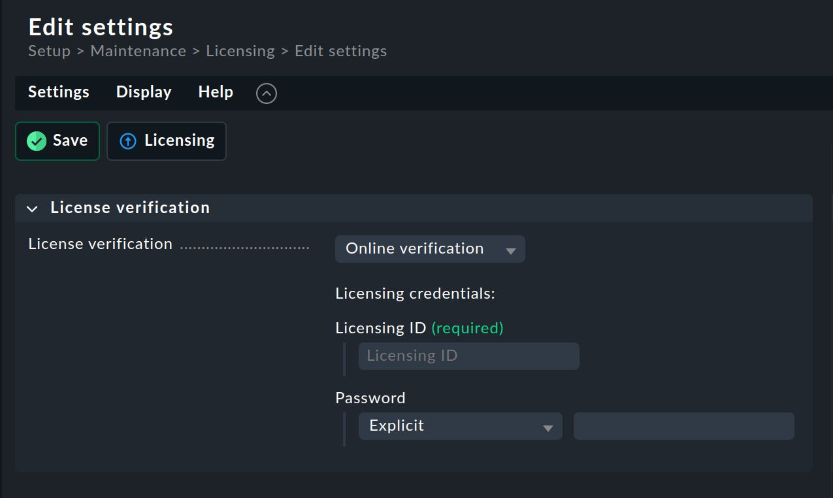Viewport: 833px width, 498px height.
Task: Focus the password text field
Action: pyautogui.click(x=684, y=426)
